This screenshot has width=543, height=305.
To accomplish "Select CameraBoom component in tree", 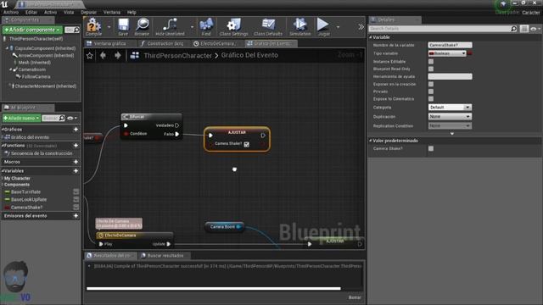I will point(32,69).
